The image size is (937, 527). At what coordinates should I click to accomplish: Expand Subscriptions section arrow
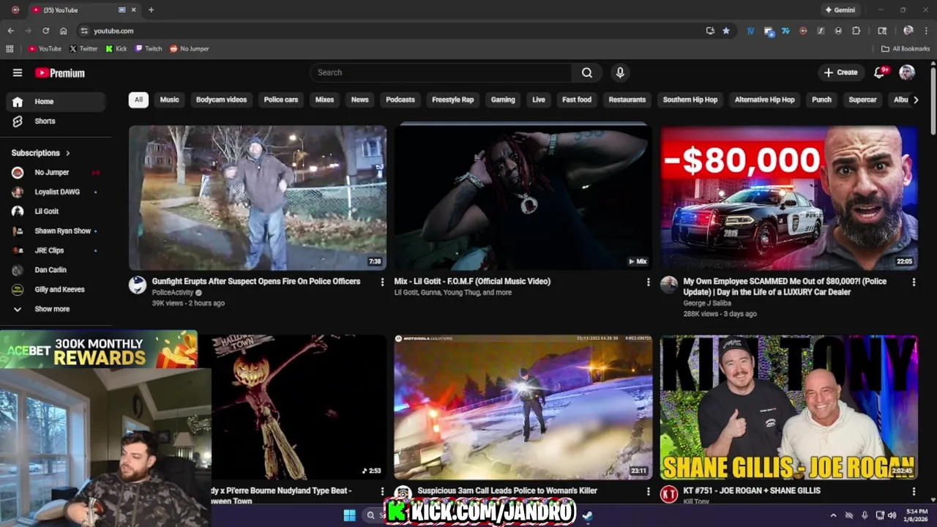pyautogui.click(x=68, y=153)
